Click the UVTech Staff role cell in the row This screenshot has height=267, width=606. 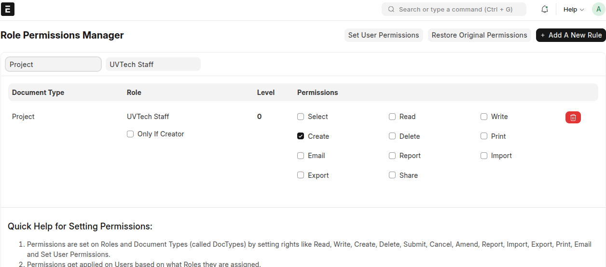[148, 117]
